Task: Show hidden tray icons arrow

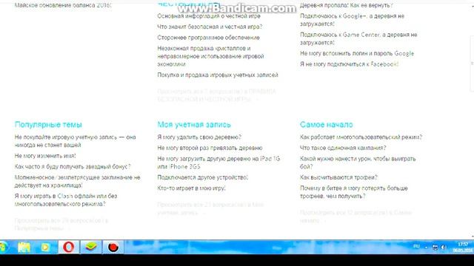Action: point(427,248)
